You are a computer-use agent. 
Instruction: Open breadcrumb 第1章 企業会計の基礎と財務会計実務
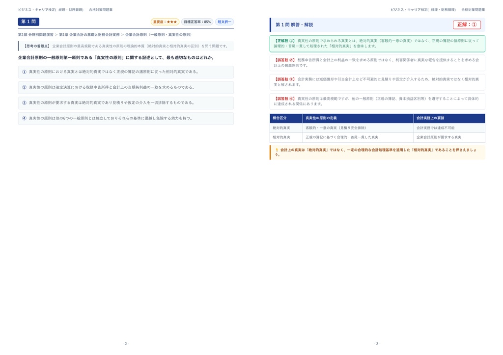(x=89, y=35)
